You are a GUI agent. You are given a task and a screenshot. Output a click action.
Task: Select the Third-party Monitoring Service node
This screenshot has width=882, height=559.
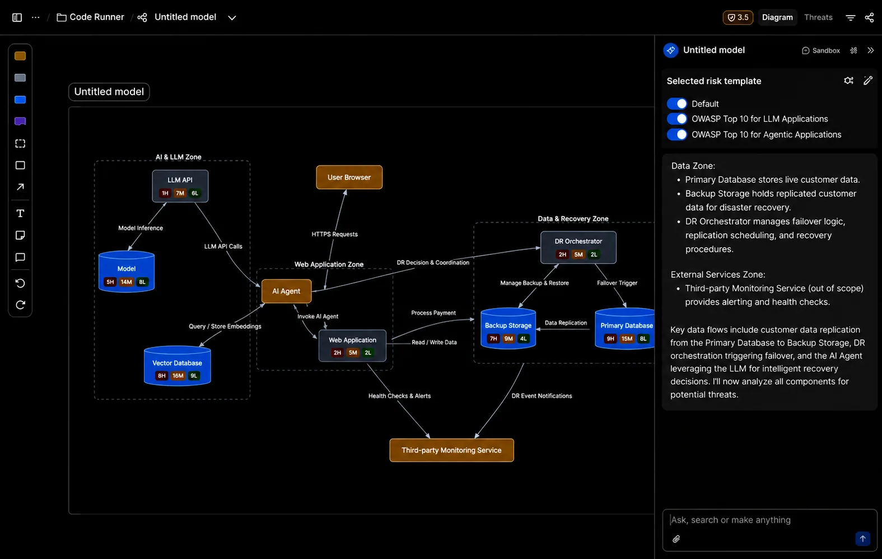[451, 450]
